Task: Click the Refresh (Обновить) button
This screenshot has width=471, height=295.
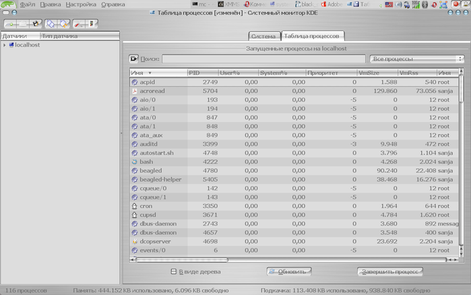Action: click(288, 271)
